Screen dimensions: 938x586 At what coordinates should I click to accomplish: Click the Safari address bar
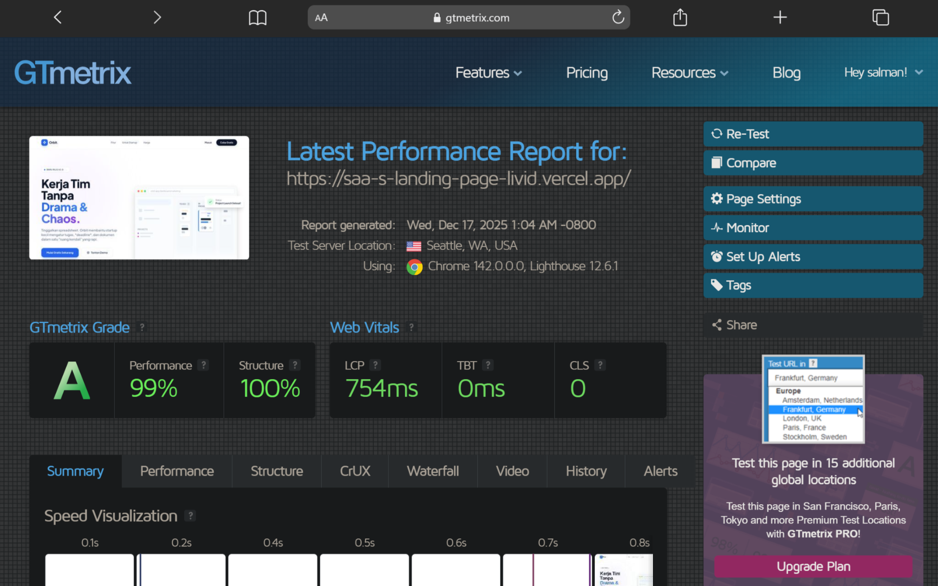(469, 18)
